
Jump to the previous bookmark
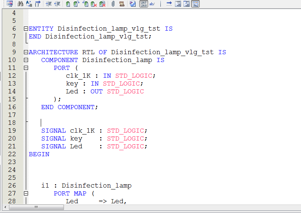coord(85,4)
